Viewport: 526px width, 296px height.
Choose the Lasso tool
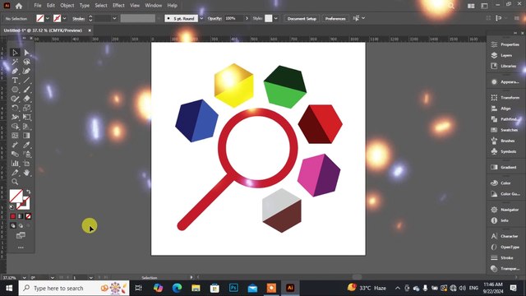[27, 62]
